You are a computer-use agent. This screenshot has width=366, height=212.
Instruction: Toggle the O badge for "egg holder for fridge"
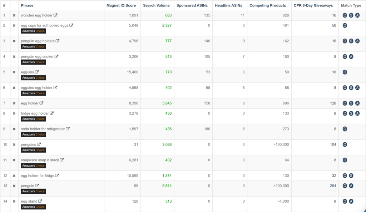pyautogui.click(x=344, y=176)
